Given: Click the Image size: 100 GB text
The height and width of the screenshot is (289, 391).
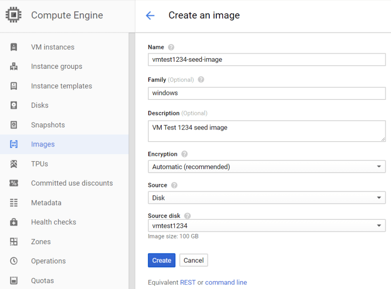Looking at the screenshot, I should pos(173,236).
